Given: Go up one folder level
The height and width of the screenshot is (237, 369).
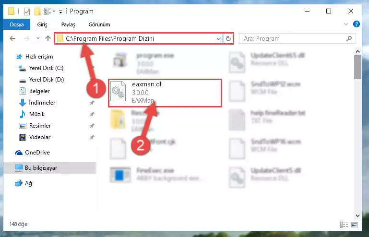Looking at the screenshot, I should coord(48,38).
